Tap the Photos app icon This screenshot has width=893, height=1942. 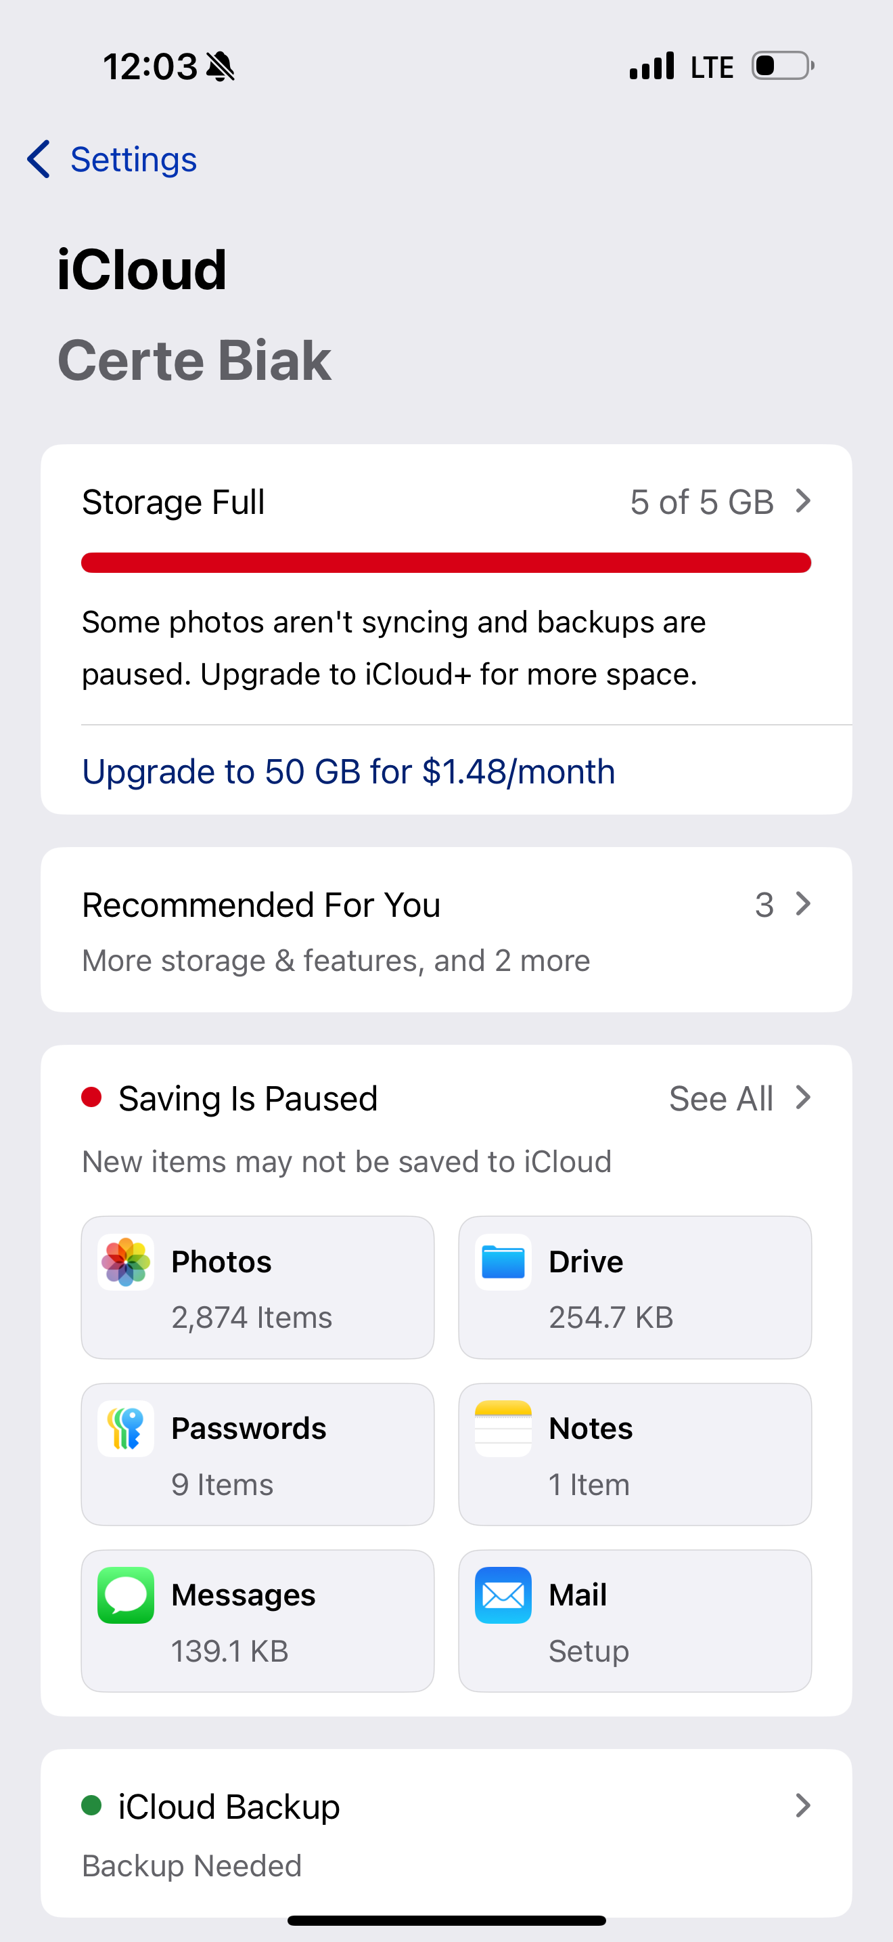[126, 1262]
